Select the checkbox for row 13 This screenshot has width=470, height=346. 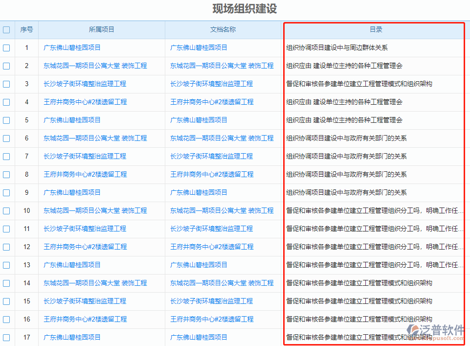click(x=6, y=265)
